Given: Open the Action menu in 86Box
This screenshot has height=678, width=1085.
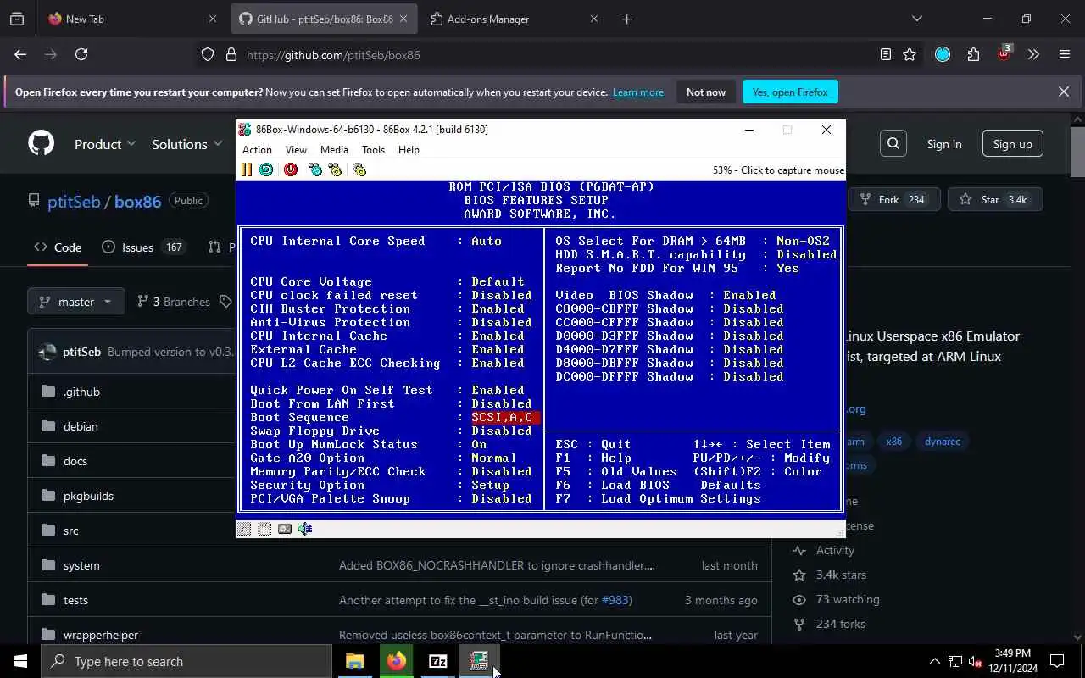Looking at the screenshot, I should pos(257,150).
